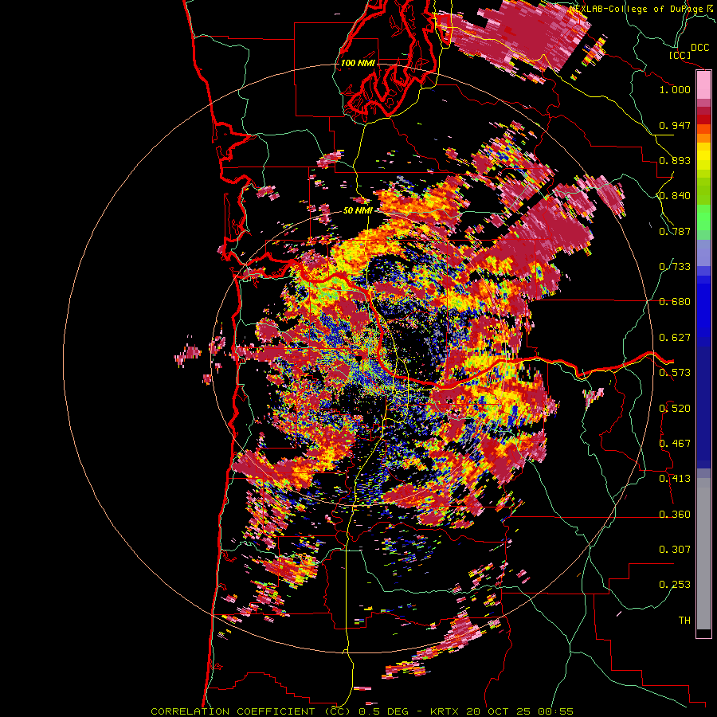
Task: Select the 0.893 legend value
Action: click(x=675, y=160)
